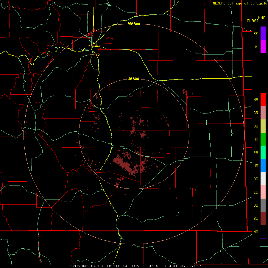Click the WS blue legend swatch
The image size is (268, 268).
tap(263, 166)
